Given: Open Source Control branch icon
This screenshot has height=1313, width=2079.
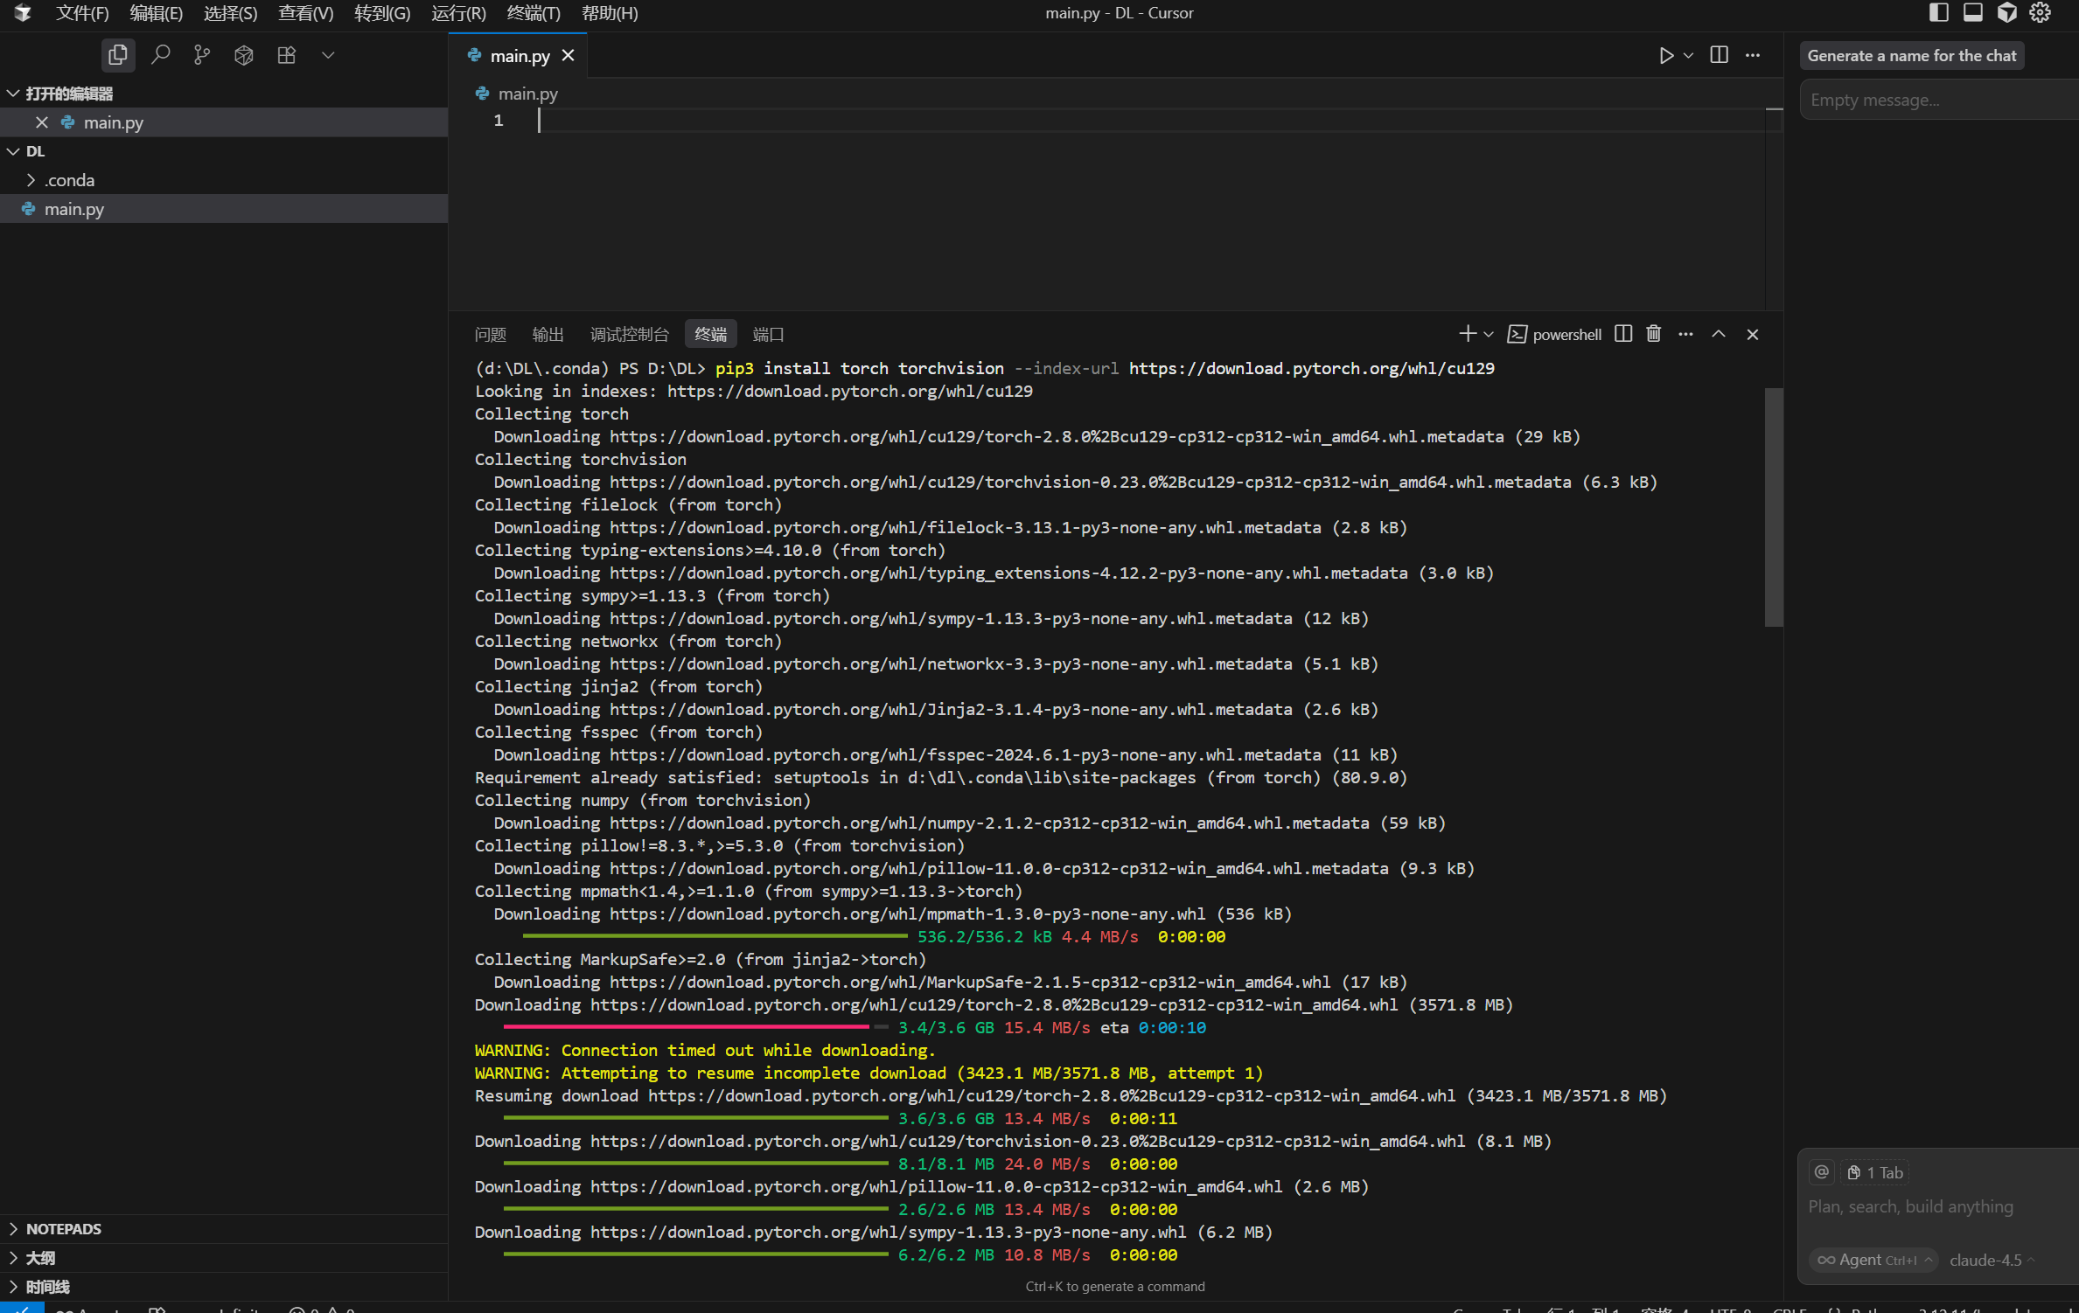Looking at the screenshot, I should 202,55.
